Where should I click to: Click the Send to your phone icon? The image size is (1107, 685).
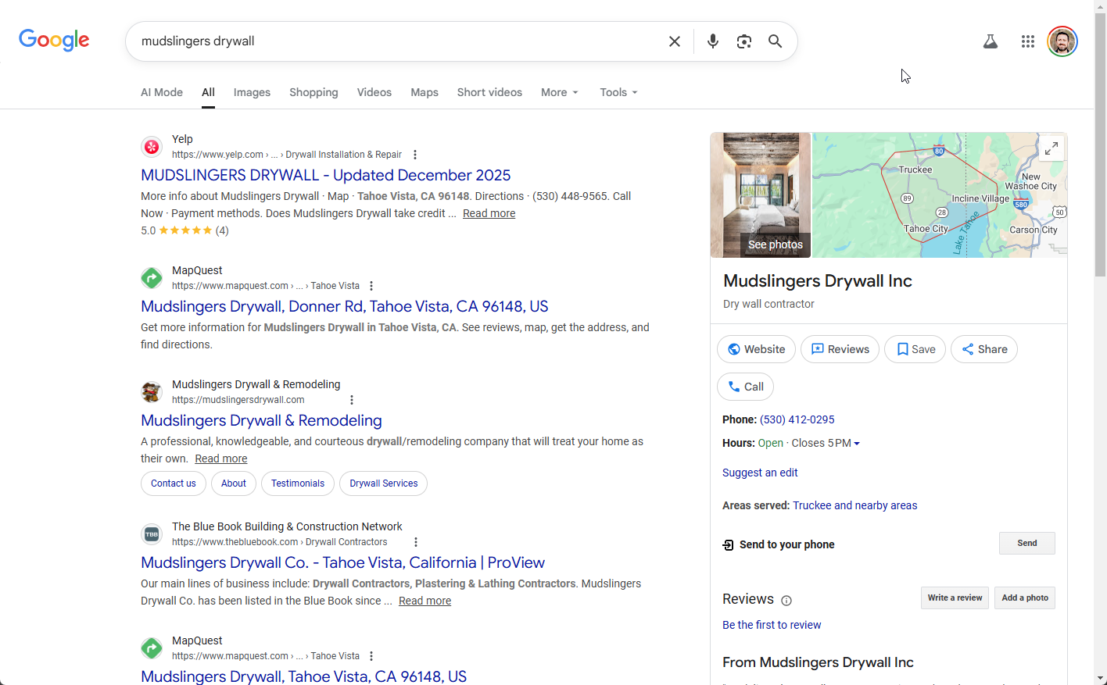point(728,544)
